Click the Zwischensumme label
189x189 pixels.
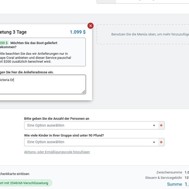(169, 172)
